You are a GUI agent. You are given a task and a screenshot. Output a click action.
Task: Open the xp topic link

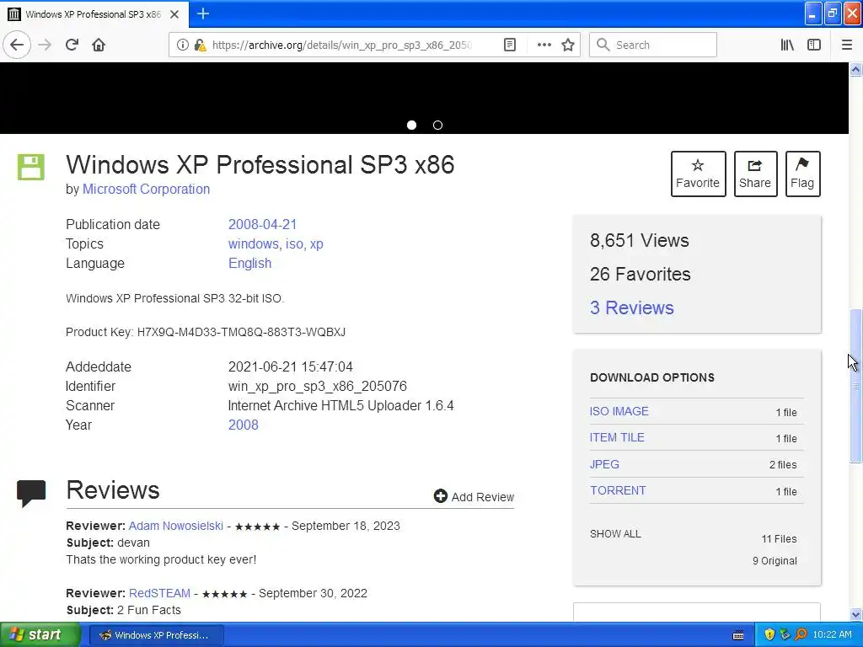click(x=317, y=243)
